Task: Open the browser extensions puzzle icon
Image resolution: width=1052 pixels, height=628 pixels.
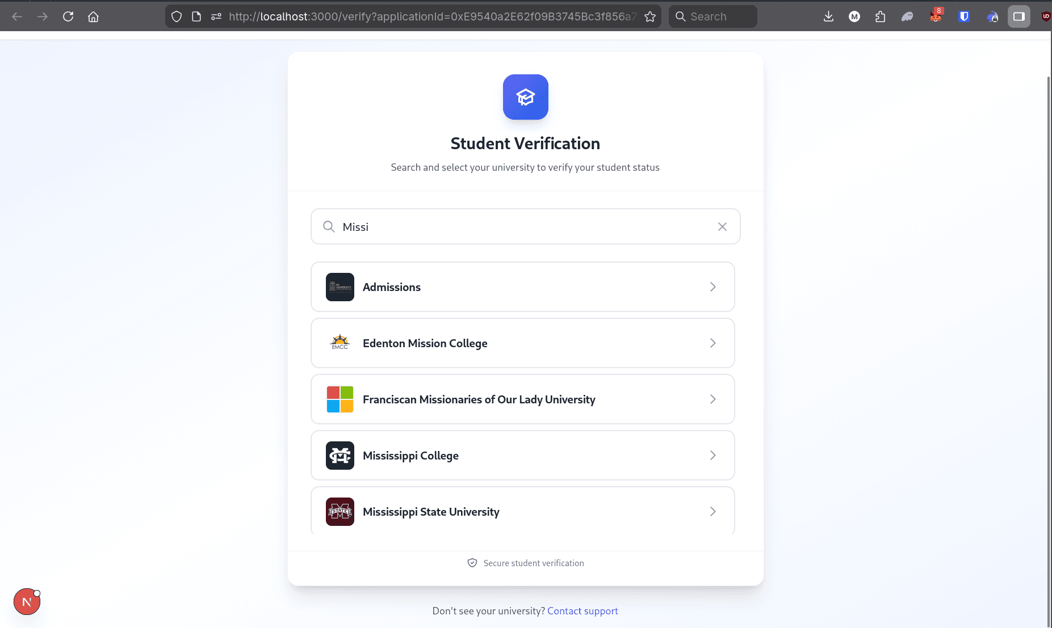Action: point(880,16)
